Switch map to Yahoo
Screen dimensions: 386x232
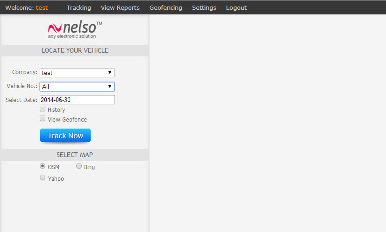click(x=43, y=178)
